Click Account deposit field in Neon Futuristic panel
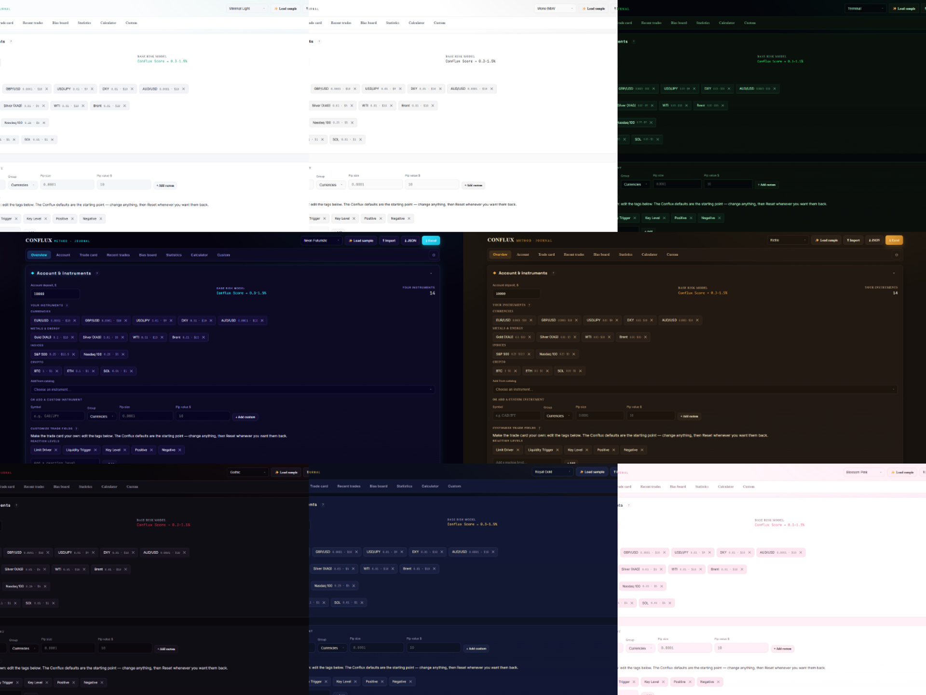 click(x=55, y=293)
